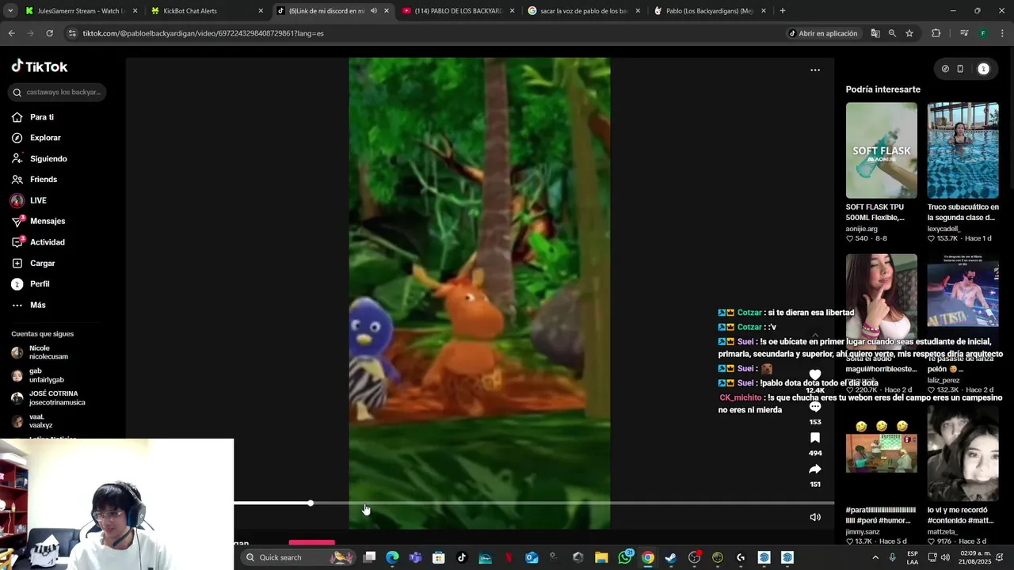Click the browser back arrow
Image resolution: width=1014 pixels, height=570 pixels.
coord(11,33)
